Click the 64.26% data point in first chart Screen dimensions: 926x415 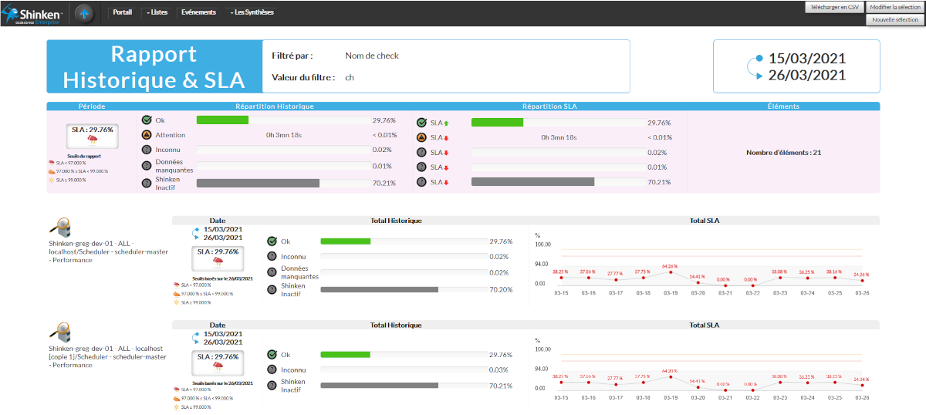pos(670,273)
